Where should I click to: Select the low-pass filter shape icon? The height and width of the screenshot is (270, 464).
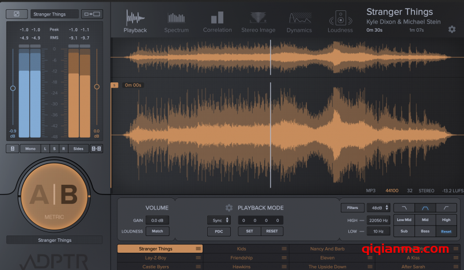[404, 208]
